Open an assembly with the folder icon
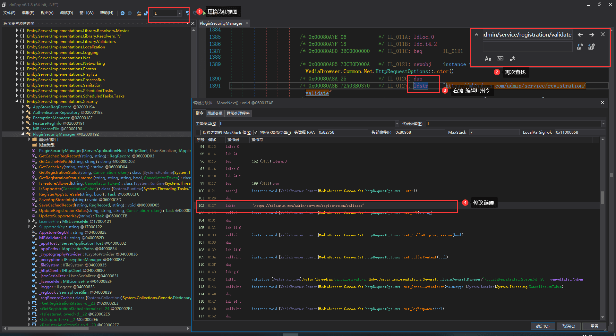Screen dimensions: 616x336 point(139,13)
